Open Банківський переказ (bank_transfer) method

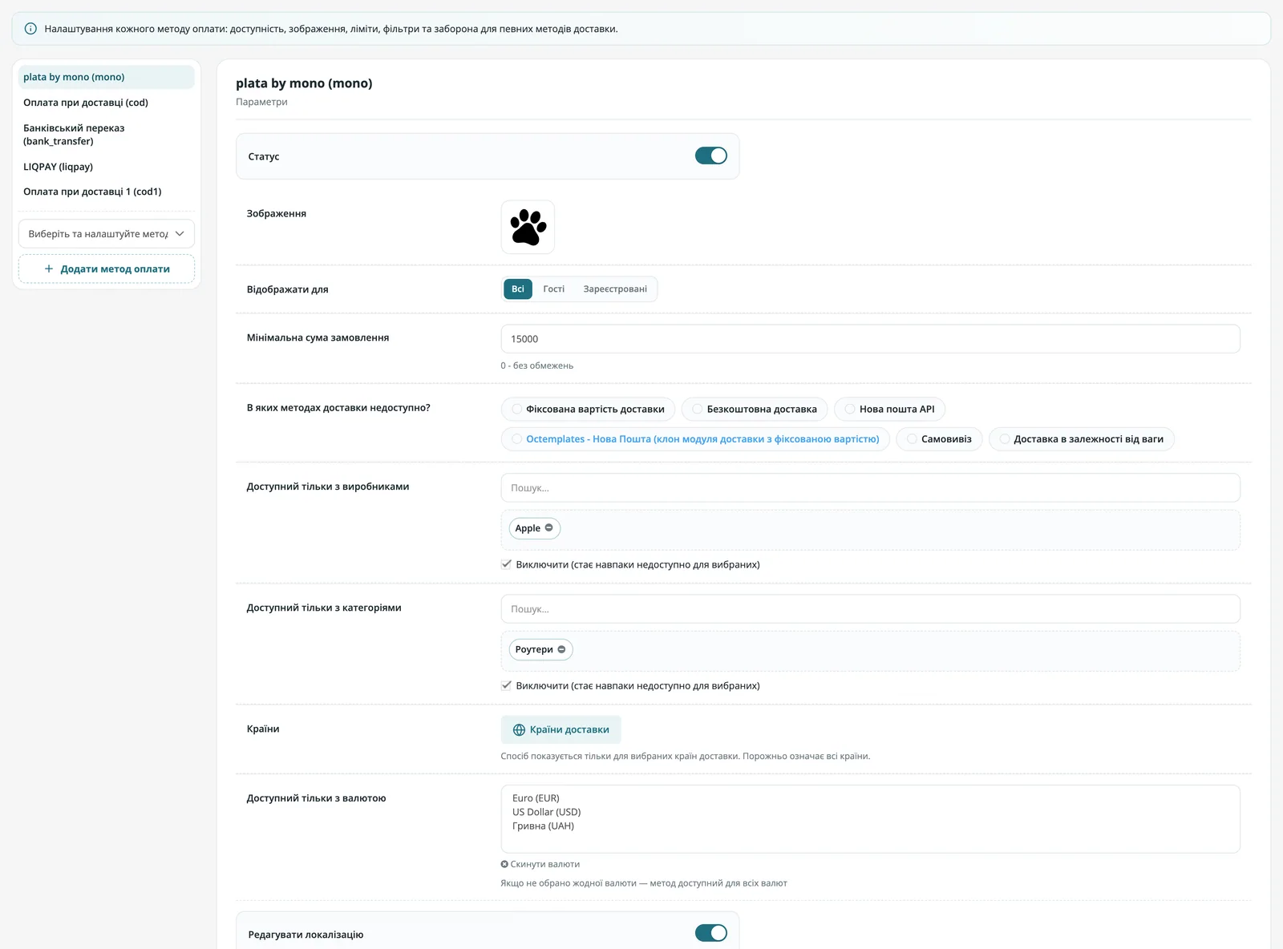click(107, 135)
